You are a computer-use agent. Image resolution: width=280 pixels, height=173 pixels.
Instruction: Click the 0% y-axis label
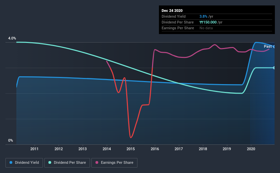click(x=11, y=140)
